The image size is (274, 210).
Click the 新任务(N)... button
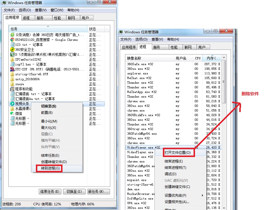(x=99, y=192)
